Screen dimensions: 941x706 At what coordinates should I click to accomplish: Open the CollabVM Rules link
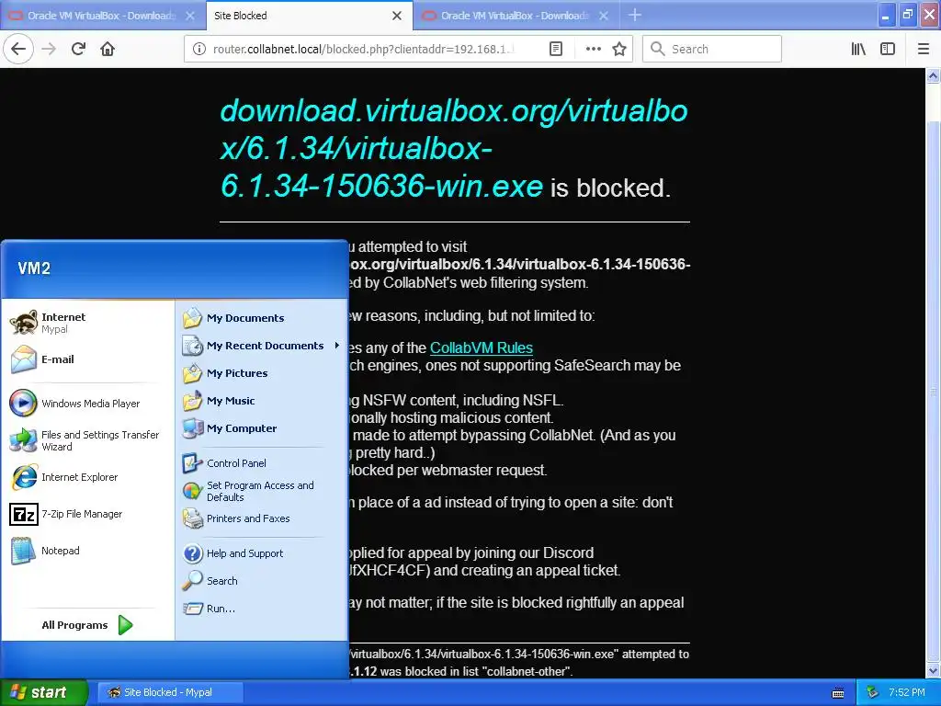pyautogui.click(x=482, y=347)
